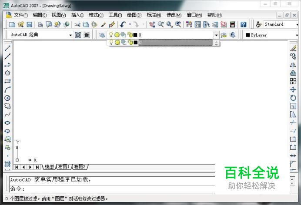The height and width of the screenshot is (205, 301).
Task: Select the Ellipse tool
Action: 7,123
